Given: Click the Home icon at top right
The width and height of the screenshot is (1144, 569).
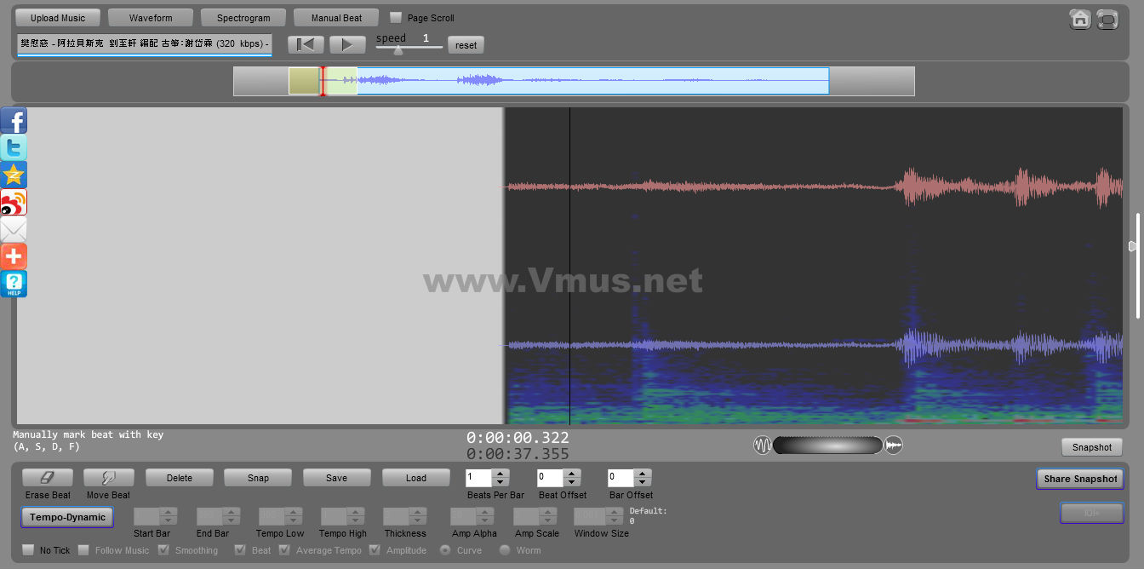Looking at the screenshot, I should [1080, 19].
